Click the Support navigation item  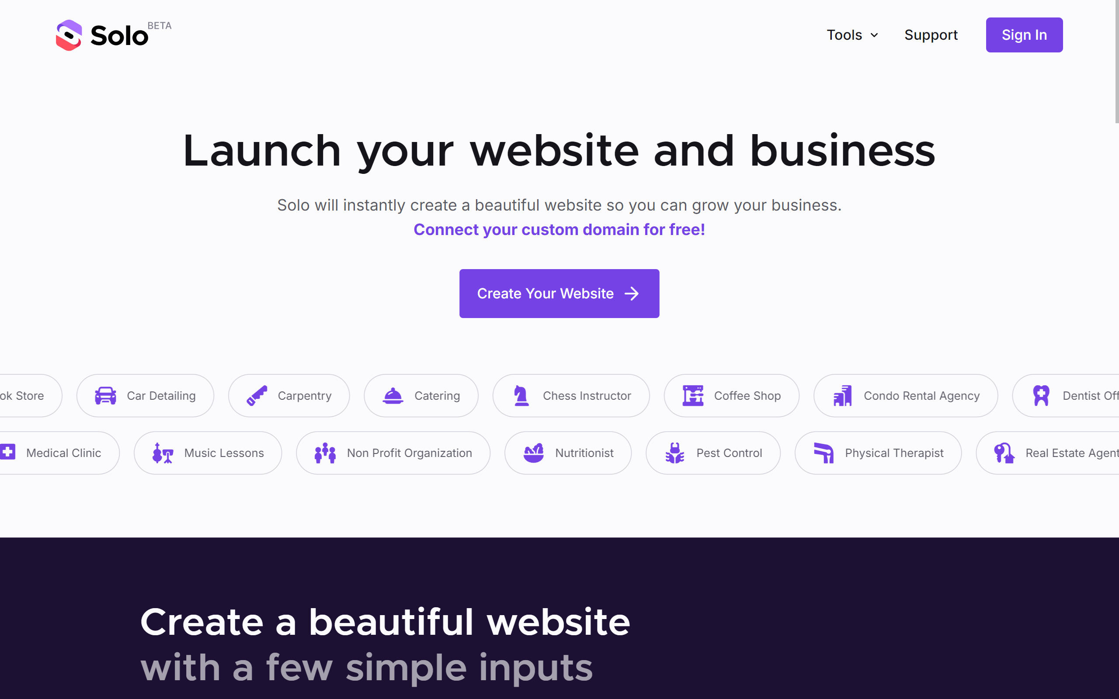(x=931, y=34)
